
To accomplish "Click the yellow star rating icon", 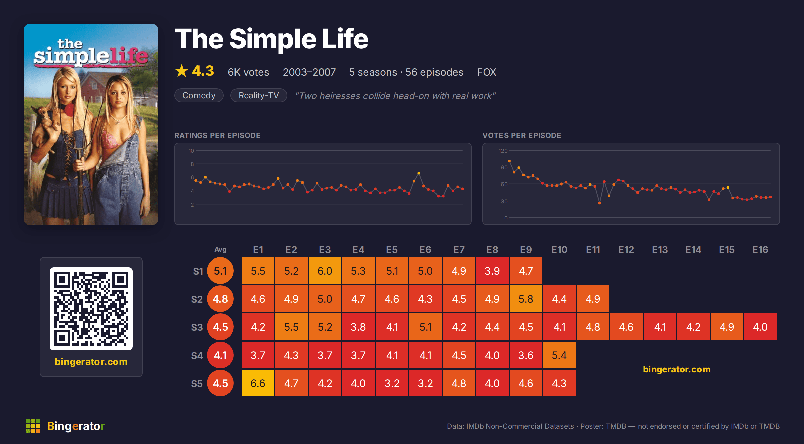I will tap(181, 71).
